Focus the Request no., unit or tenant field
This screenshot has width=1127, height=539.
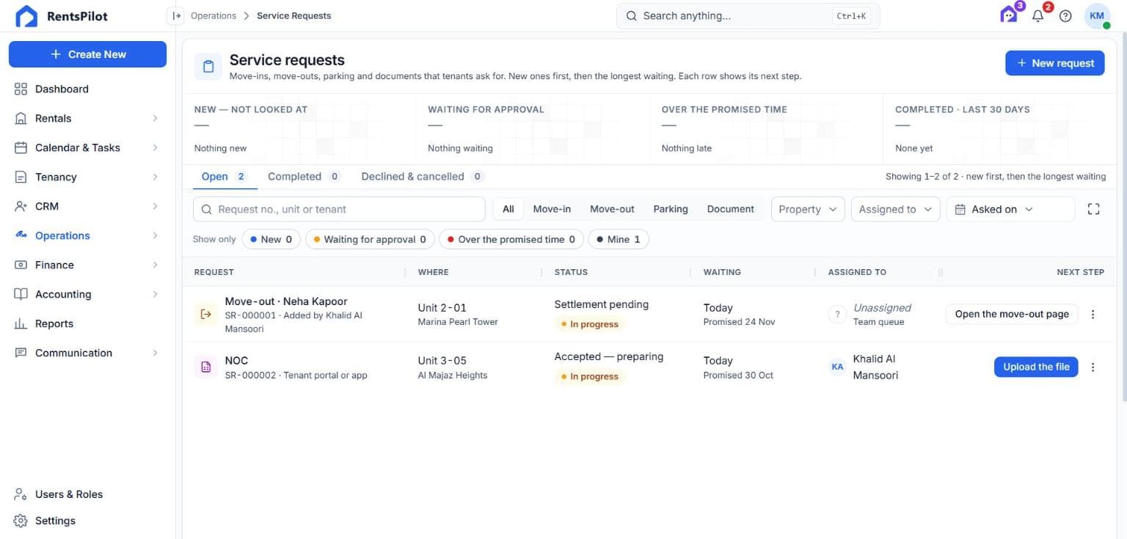[x=339, y=209]
